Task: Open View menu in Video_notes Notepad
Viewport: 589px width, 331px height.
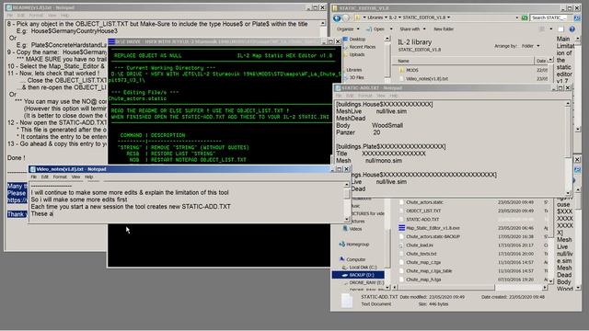Action: coord(75,177)
